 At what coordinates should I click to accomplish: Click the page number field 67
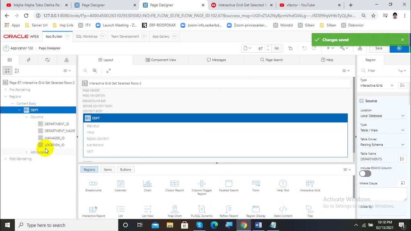tap(260, 48)
